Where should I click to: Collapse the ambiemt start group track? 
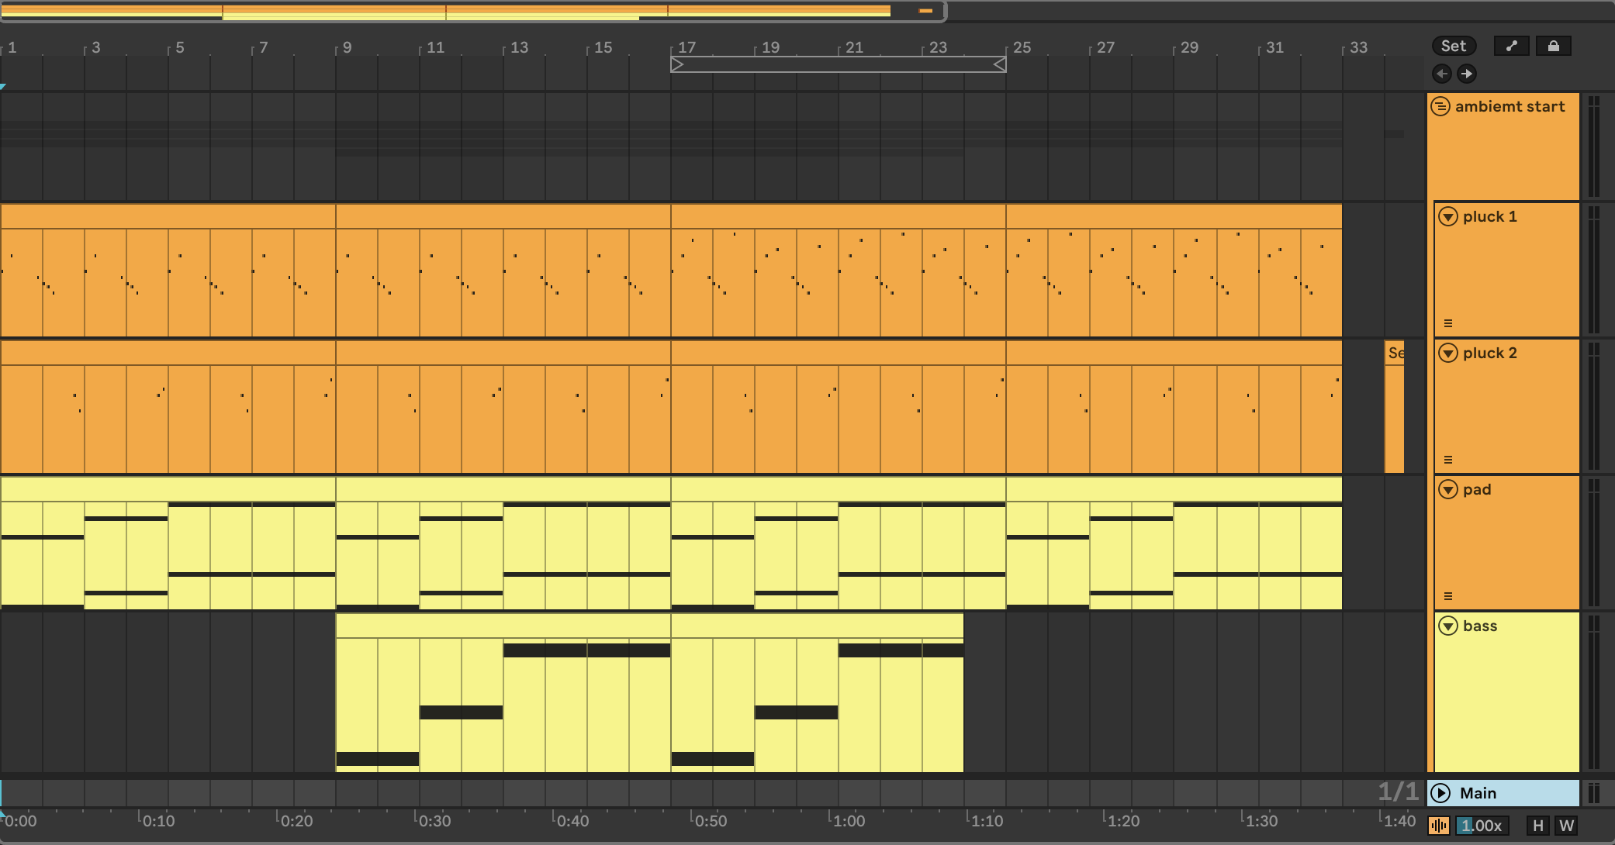pyautogui.click(x=1440, y=106)
